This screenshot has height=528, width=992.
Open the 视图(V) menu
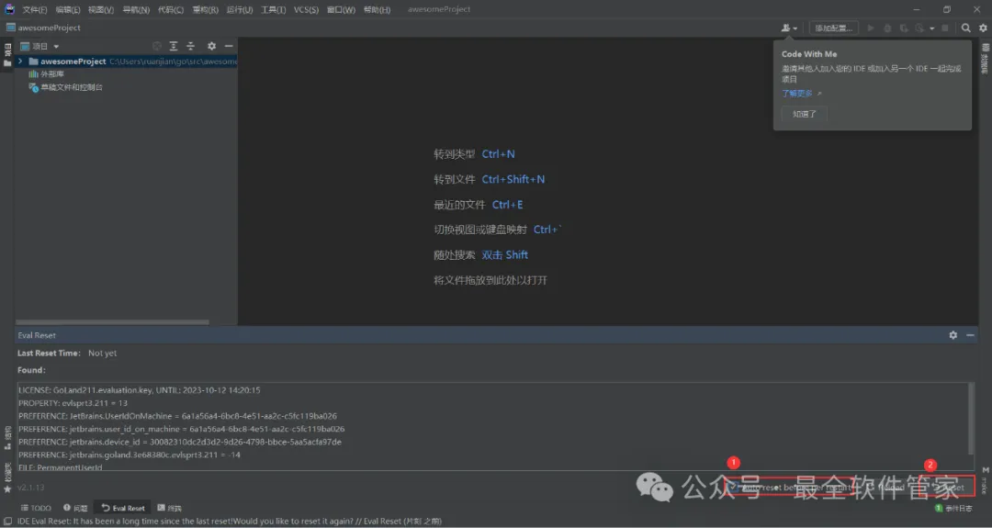pyautogui.click(x=101, y=9)
